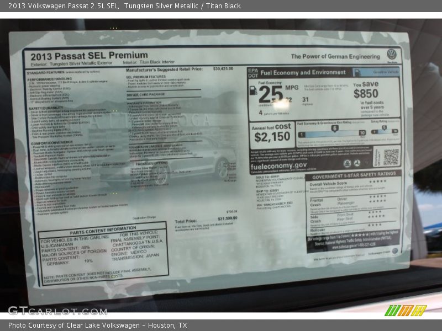The width and height of the screenshot is (442, 331).
Task: Click the heading '2013 Passat SEL Premium'
Action: click(x=89, y=56)
